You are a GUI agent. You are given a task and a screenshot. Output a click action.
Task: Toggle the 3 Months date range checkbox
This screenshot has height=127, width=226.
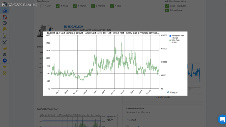point(93,6)
